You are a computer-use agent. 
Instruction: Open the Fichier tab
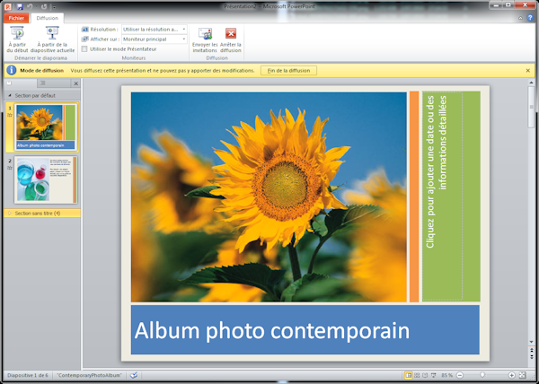(x=17, y=17)
